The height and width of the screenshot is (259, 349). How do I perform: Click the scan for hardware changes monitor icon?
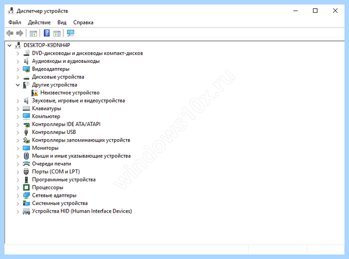(x=70, y=33)
